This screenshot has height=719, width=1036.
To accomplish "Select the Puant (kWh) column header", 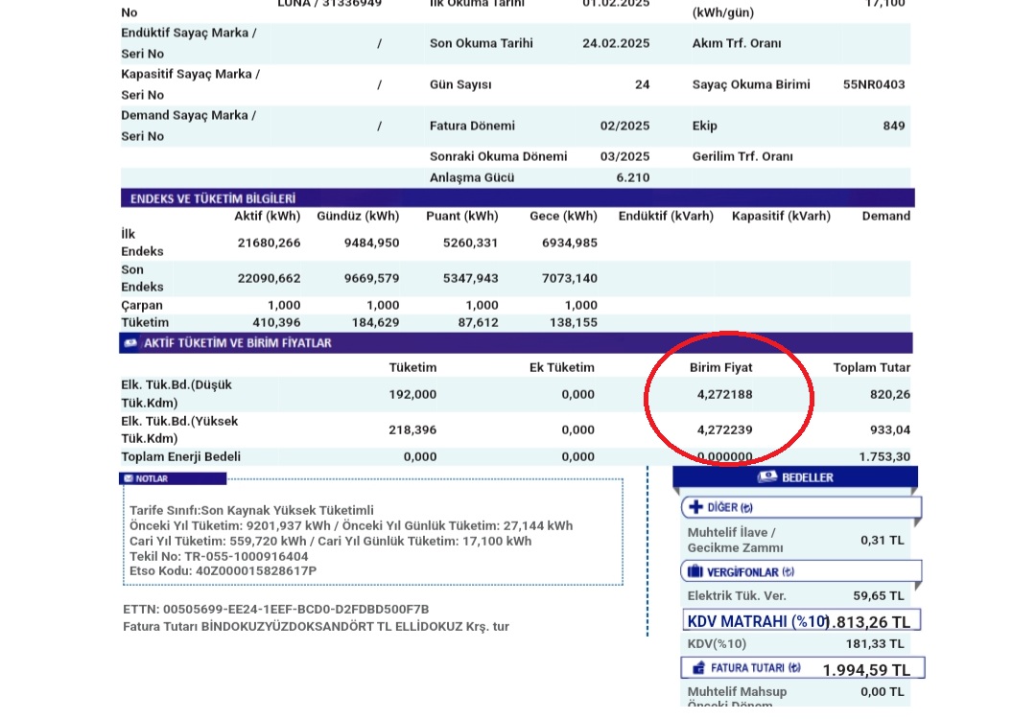I will click(461, 216).
